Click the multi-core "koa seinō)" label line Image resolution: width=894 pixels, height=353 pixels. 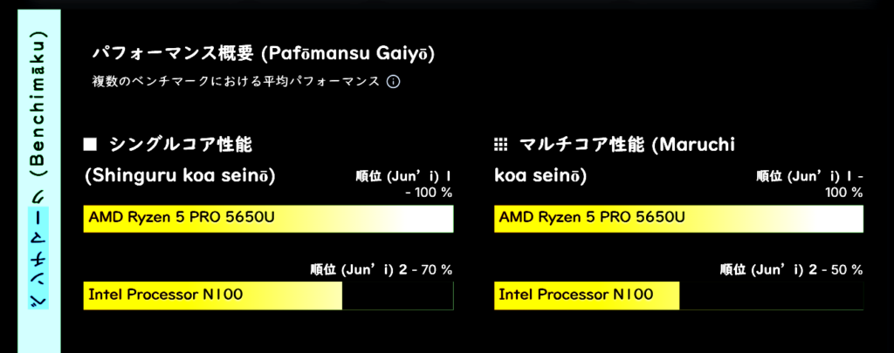(540, 176)
